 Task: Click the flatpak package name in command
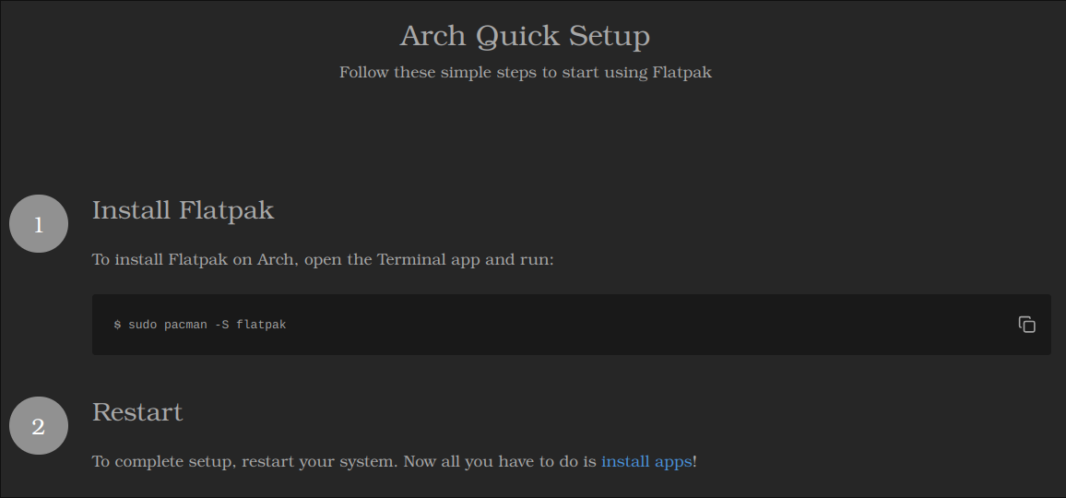pos(261,325)
